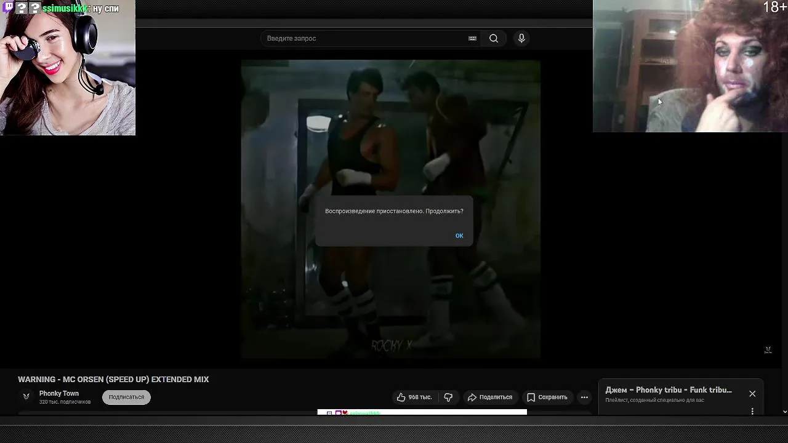This screenshot has width=788, height=443.
Task: Save the video with Сохранить
Action: click(547, 397)
